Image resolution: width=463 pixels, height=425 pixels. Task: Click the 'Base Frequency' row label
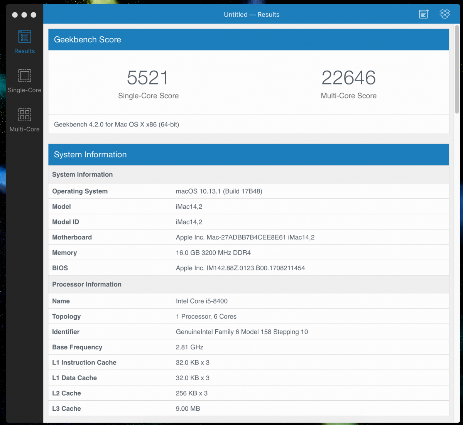(77, 347)
